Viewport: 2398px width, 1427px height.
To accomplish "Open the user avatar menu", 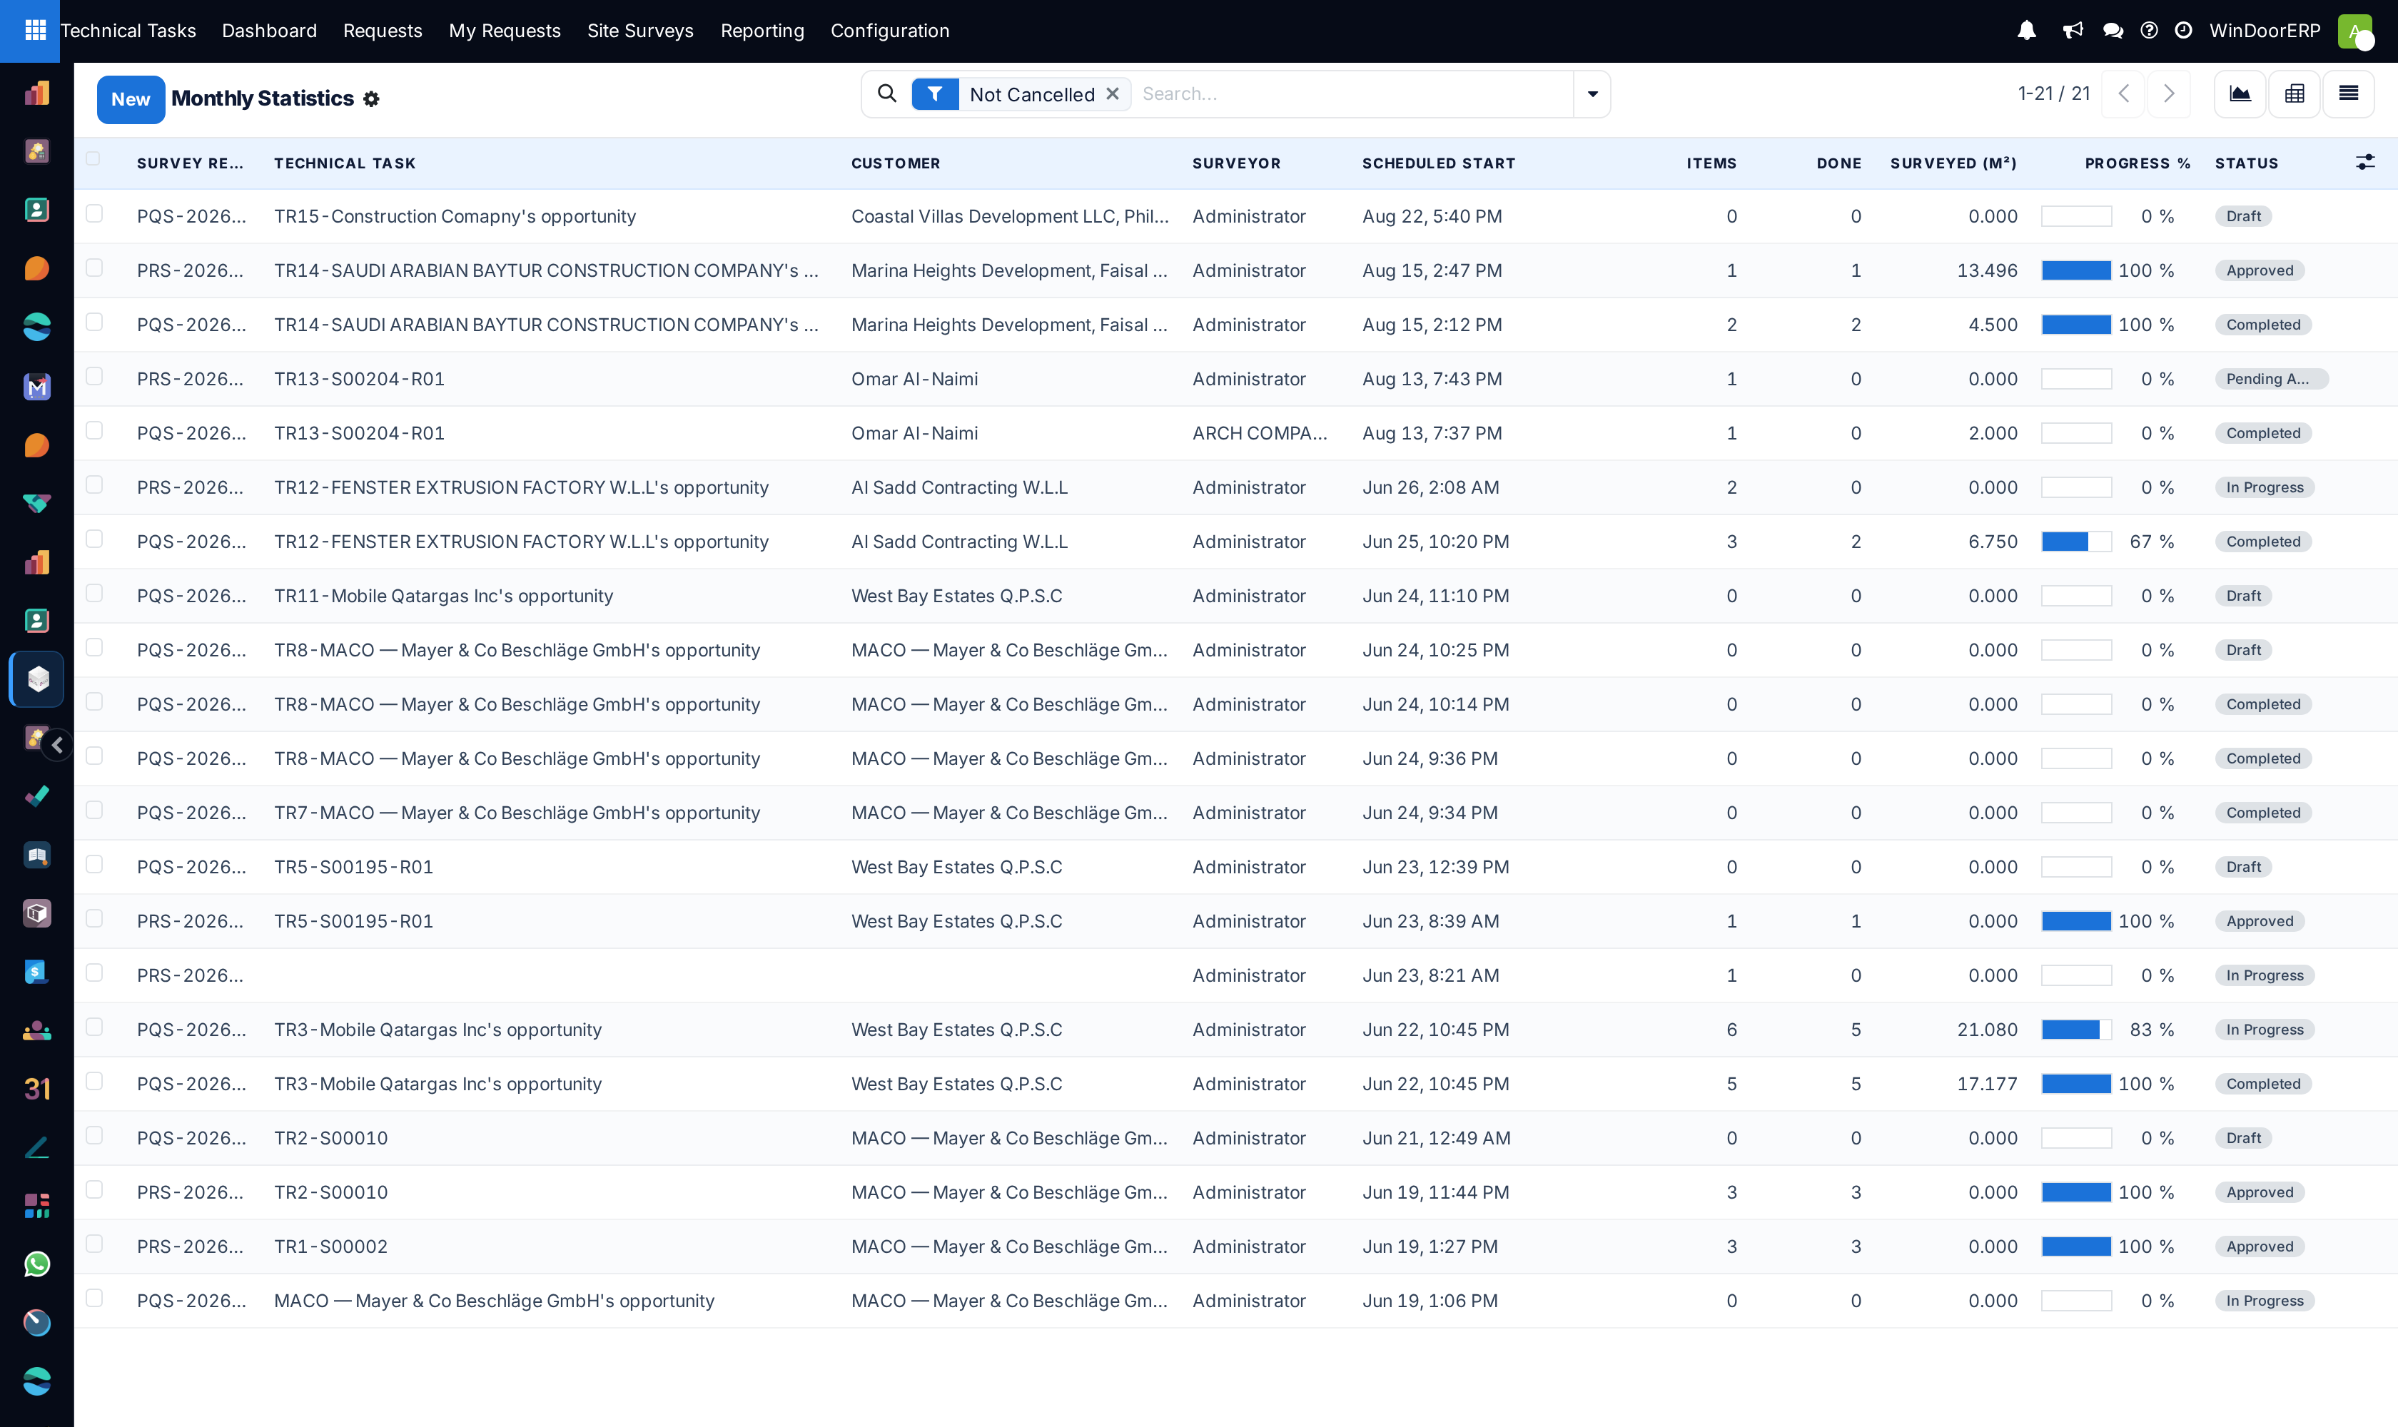I will 2354,31.
